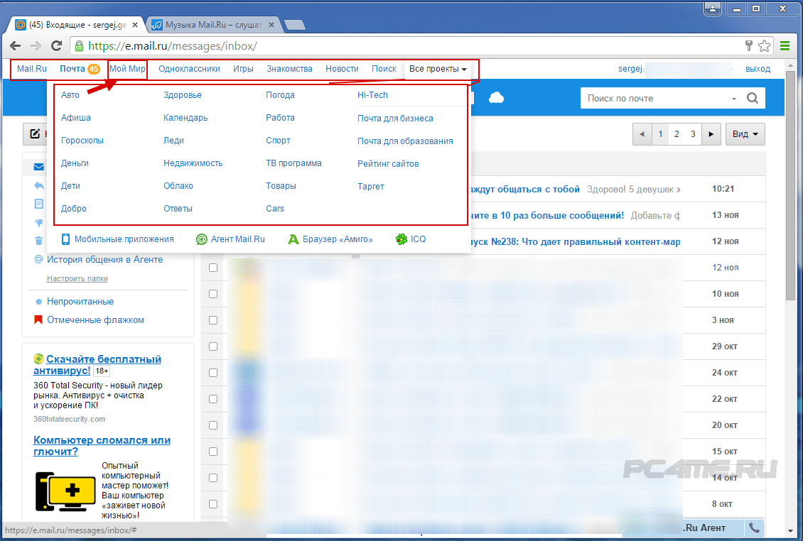This screenshot has height=541, width=803.
Task: Open the Вид view dropdown
Action: click(744, 134)
